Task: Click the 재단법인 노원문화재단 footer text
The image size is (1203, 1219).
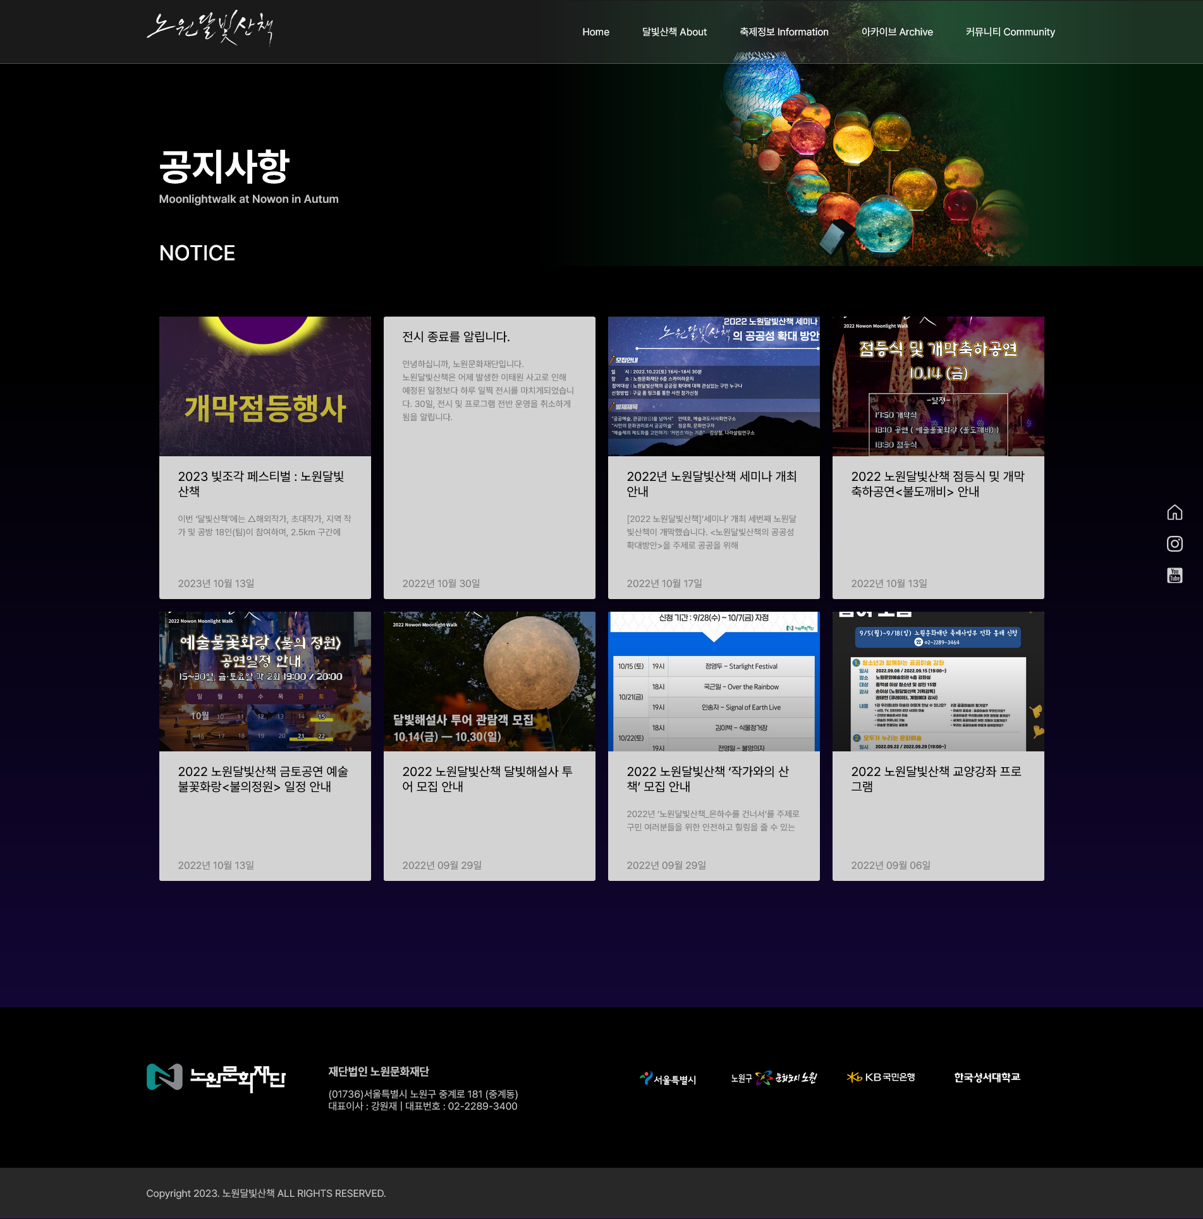Action: pyautogui.click(x=379, y=1071)
